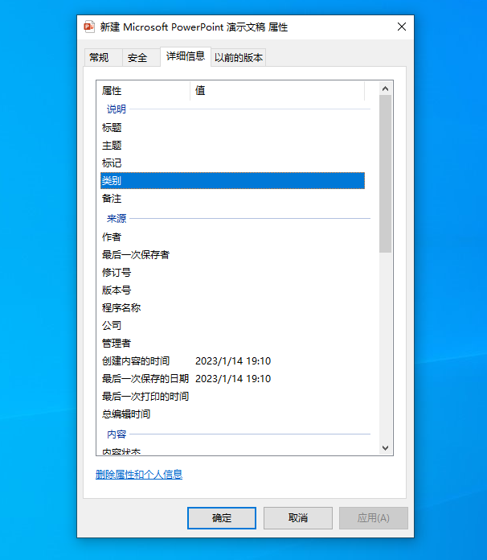
Task: Click the 取消 button
Action: point(298,518)
